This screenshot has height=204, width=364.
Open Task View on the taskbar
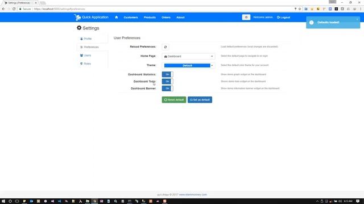pos(17,201)
